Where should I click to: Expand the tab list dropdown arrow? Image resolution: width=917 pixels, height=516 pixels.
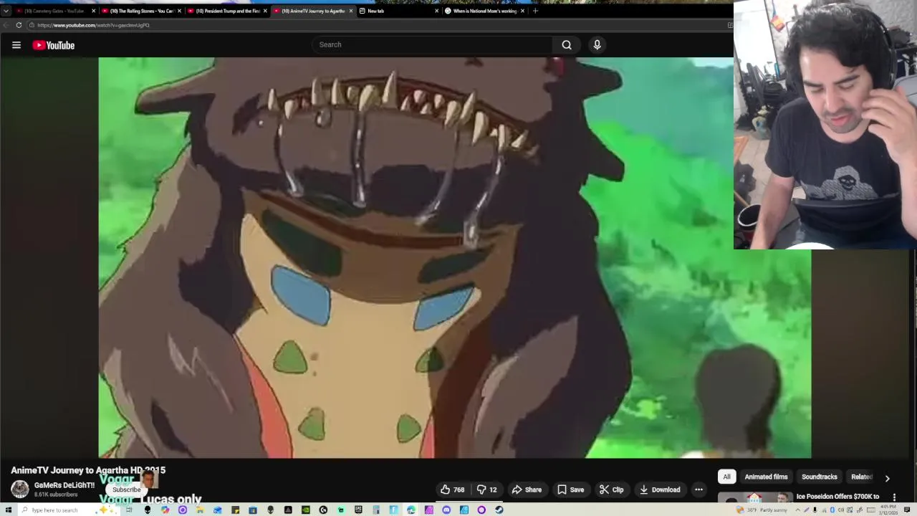(6, 11)
